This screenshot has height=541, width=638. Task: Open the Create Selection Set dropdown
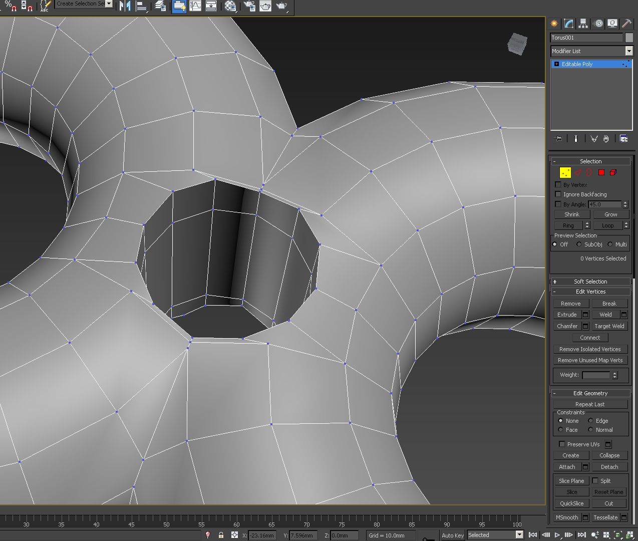[x=108, y=4]
